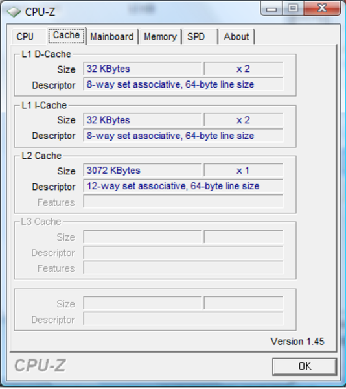Viewport: 346px width, 389px height.
Task: Click the L1 I-Cache x 2 count field
Action: click(243, 120)
